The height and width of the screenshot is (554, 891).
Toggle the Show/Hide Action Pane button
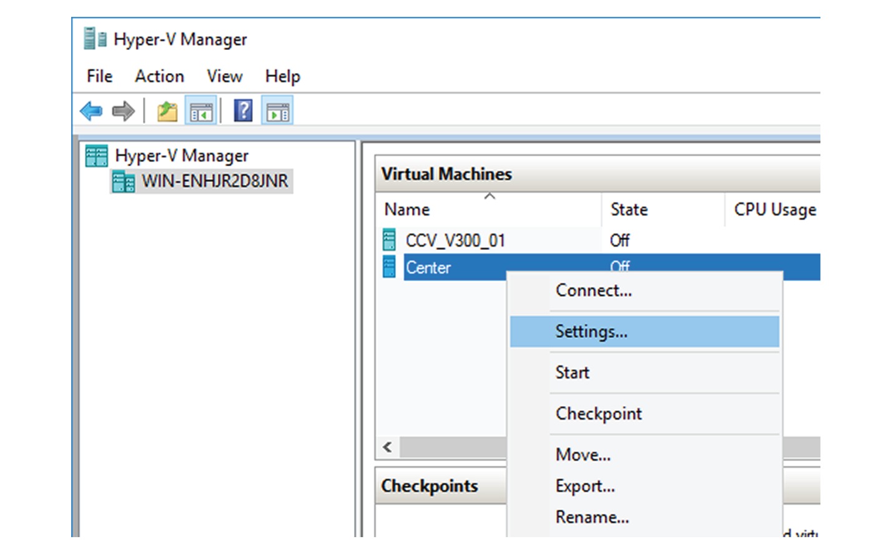(x=277, y=111)
